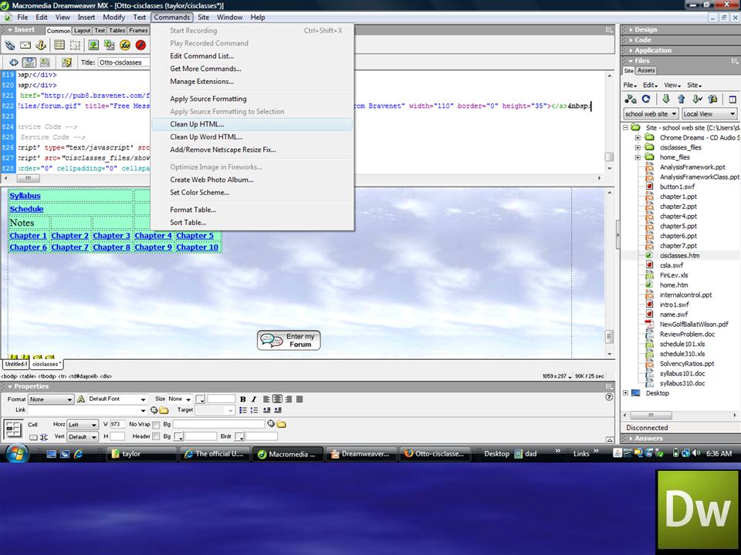Put files with the blue up arrow
This screenshot has height=555, width=741.
pos(681,99)
